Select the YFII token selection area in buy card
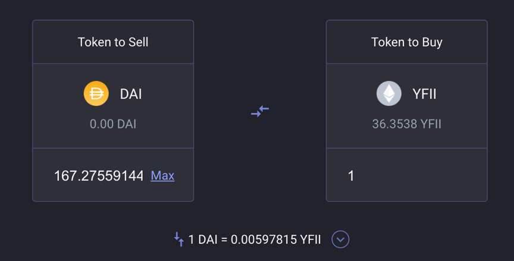Screen dimensions: 514x261 (x=406, y=106)
